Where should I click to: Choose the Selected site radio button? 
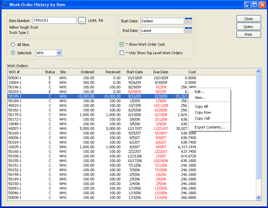point(13,53)
